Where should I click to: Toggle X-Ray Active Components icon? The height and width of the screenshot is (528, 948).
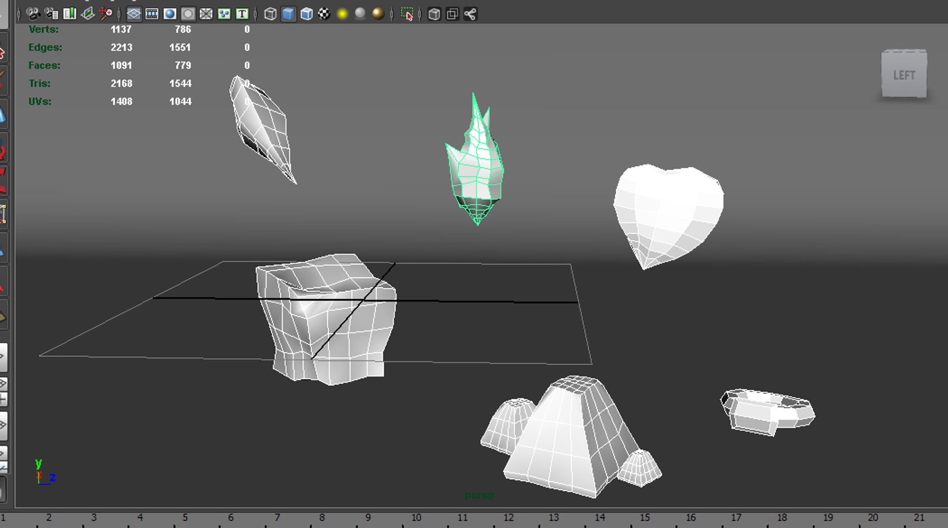452,14
